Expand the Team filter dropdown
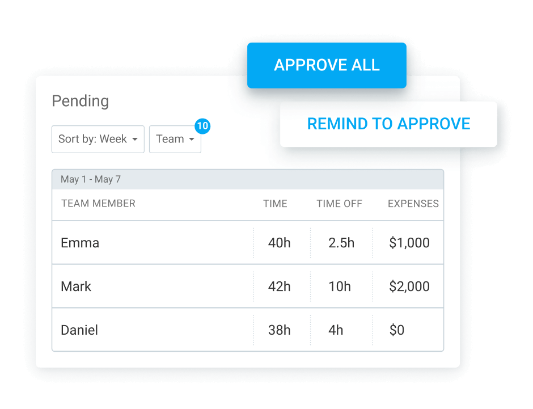 (175, 139)
